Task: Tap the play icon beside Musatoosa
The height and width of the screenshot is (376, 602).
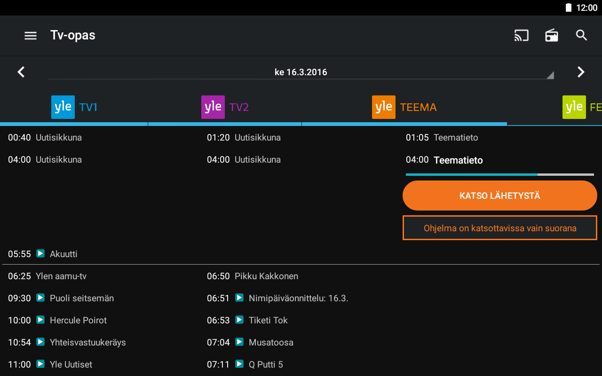Action: click(x=239, y=342)
